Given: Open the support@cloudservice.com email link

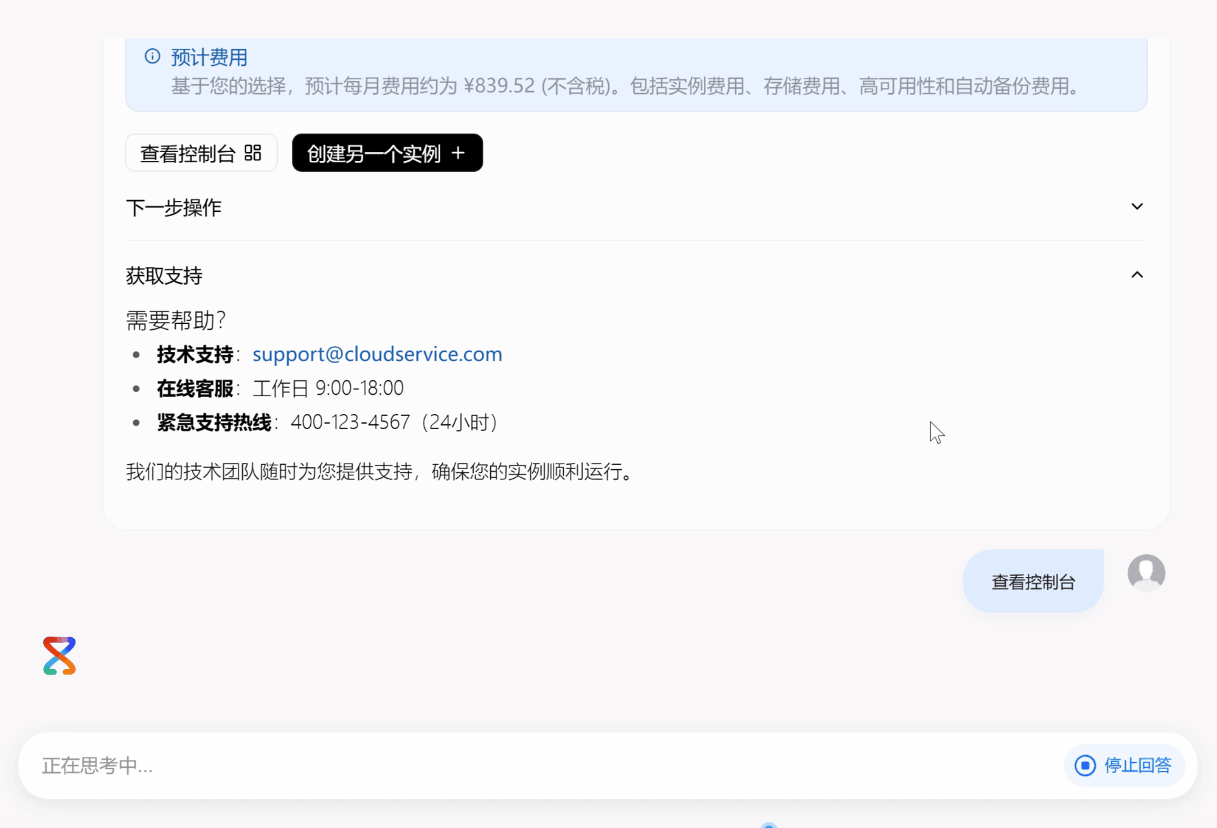Looking at the screenshot, I should click(377, 354).
